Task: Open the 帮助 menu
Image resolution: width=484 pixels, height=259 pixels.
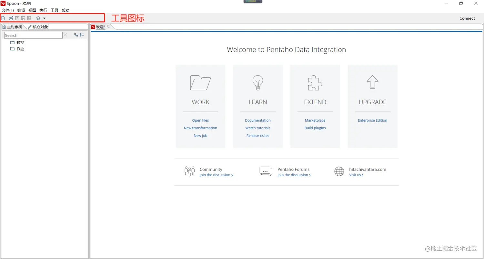Action: coord(66,10)
